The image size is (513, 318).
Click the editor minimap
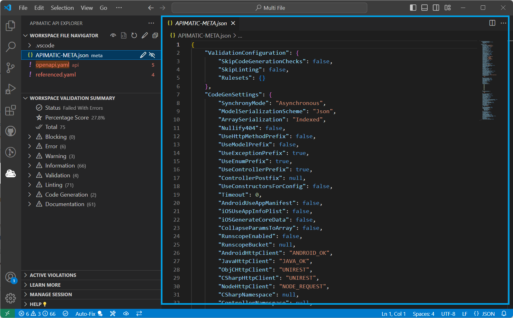click(x=489, y=80)
